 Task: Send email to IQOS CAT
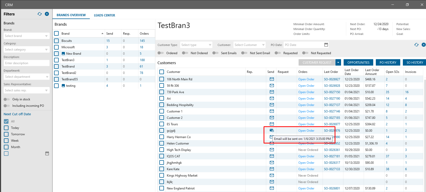coord(272,156)
